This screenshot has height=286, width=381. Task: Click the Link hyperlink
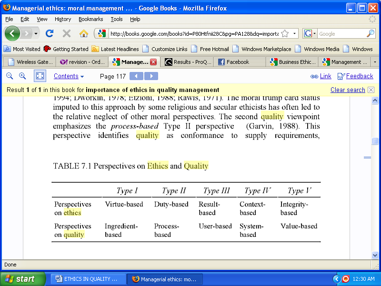tap(325, 76)
